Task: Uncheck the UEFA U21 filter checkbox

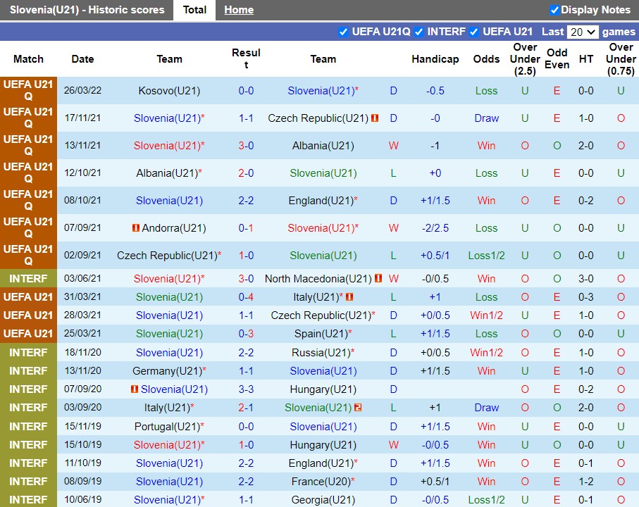Action: pyautogui.click(x=473, y=32)
